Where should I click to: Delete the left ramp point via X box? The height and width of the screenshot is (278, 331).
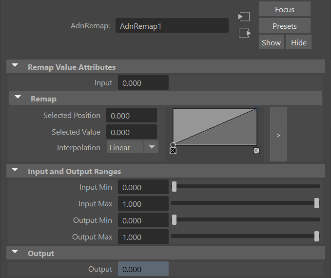[173, 151]
